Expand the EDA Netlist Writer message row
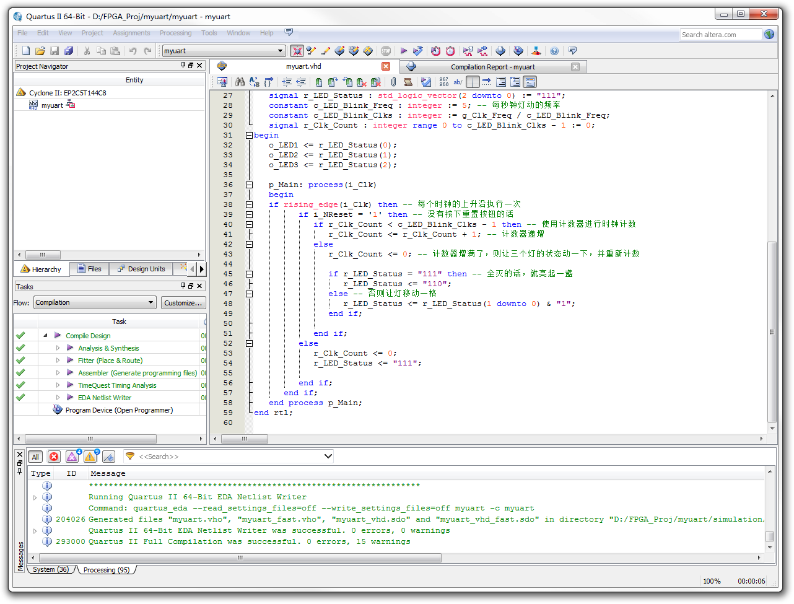794x604 pixels. tap(35, 497)
